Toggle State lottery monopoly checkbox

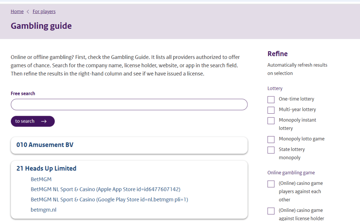click(271, 150)
